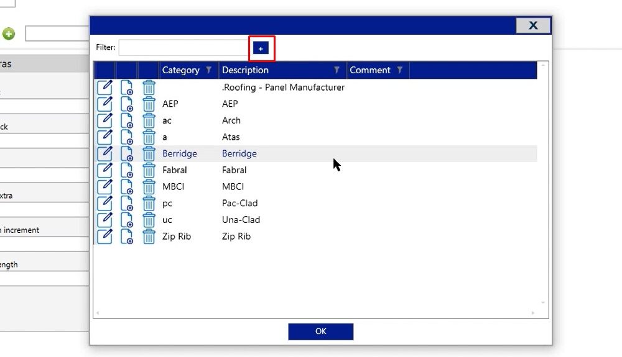622x357 pixels.
Task: Duplicate the Pac-Clad row
Action: tap(127, 204)
